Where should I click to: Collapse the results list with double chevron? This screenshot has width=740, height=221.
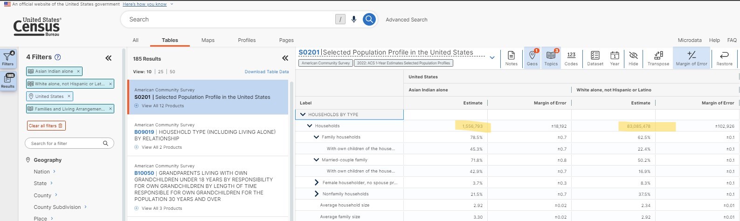coord(285,58)
